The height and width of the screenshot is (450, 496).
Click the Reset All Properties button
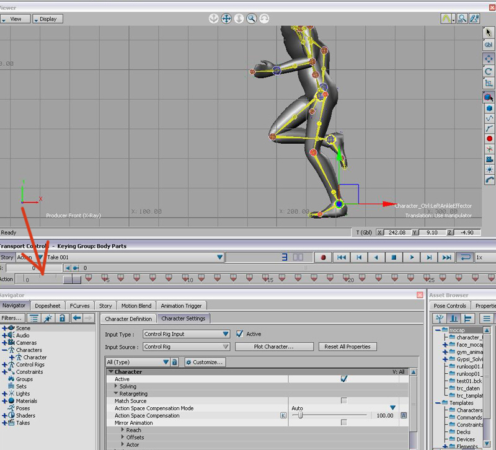[348, 347]
